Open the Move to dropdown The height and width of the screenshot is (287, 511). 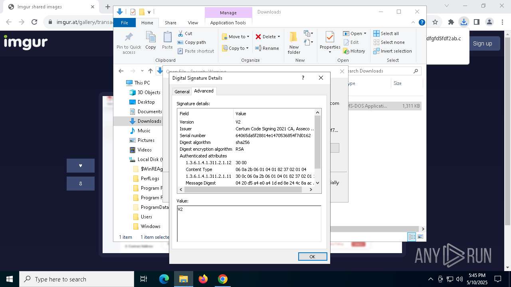pos(236,37)
